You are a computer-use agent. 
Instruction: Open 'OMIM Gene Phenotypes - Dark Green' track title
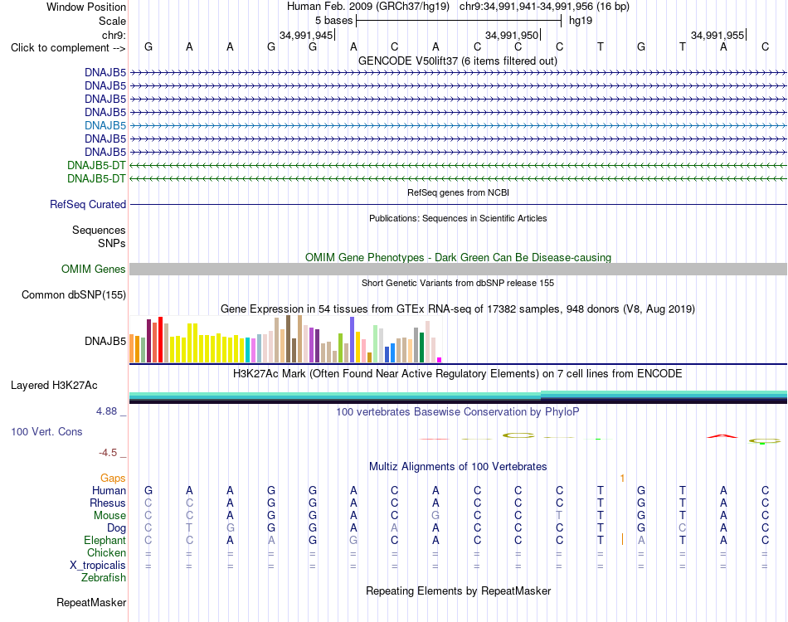(x=458, y=257)
